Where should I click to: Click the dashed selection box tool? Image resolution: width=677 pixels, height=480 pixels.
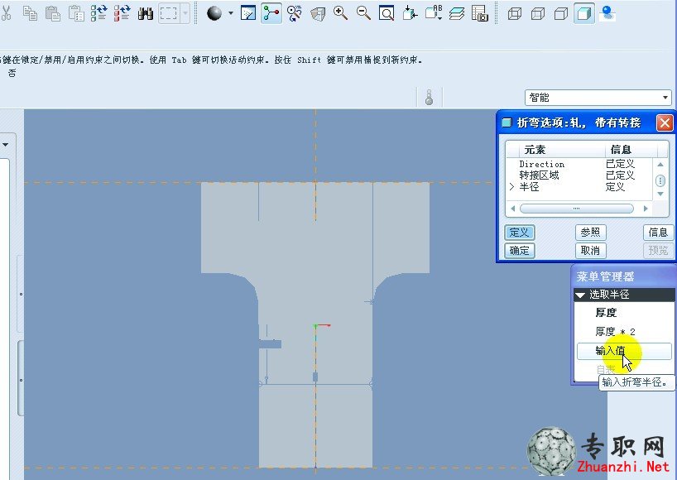coord(168,13)
